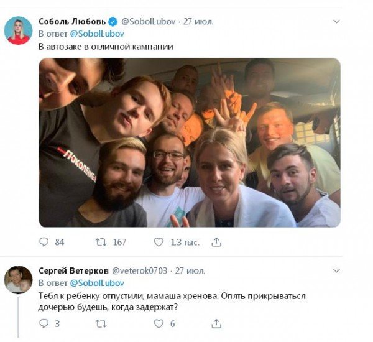Reply to Сергей Ветерков's comment
Screen dimensions: 373x342
point(44,324)
